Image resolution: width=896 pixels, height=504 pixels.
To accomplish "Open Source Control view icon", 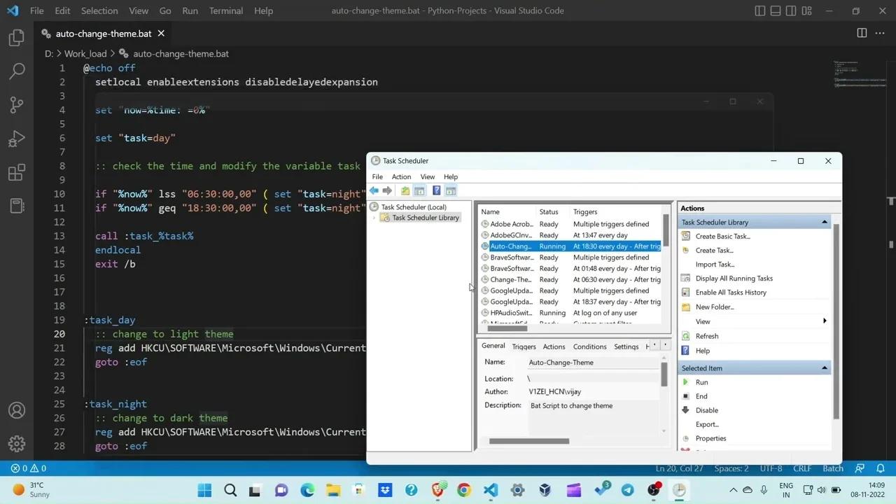I will tap(17, 105).
